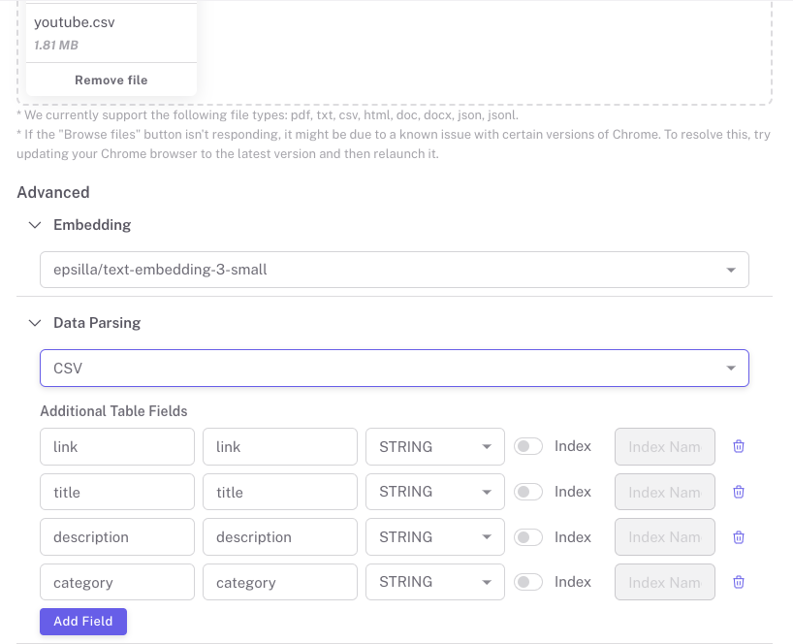The height and width of the screenshot is (644, 793).
Task: Enable Index toggle for category field
Action: [528, 582]
